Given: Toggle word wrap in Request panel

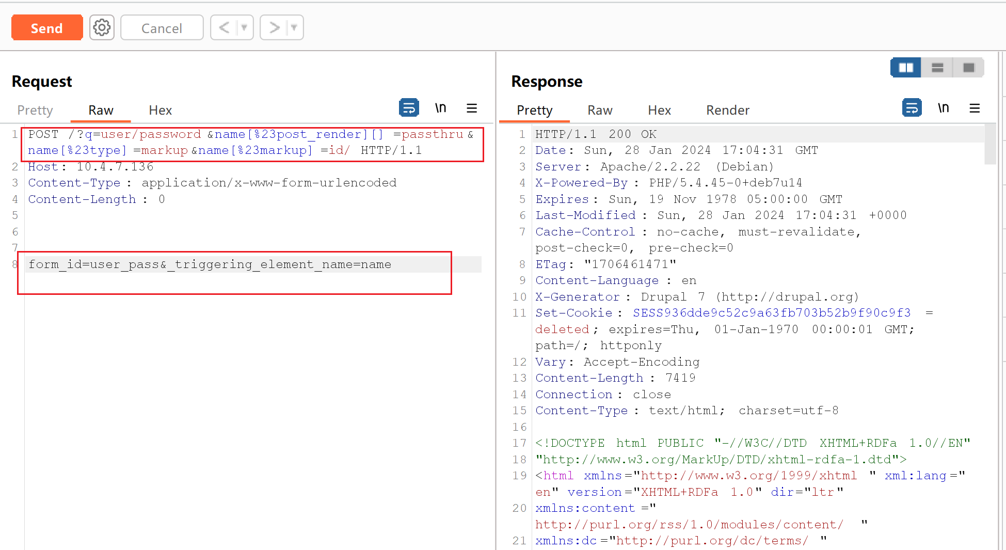Looking at the screenshot, I should [409, 108].
